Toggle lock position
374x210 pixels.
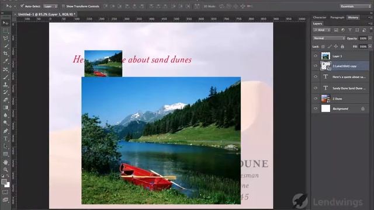336,47
